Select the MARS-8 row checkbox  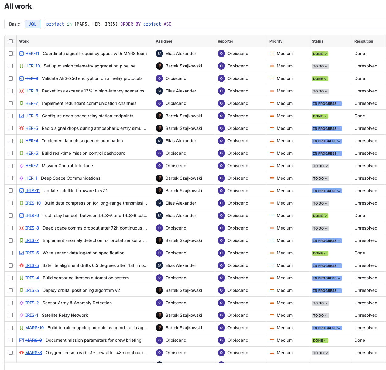point(11,353)
